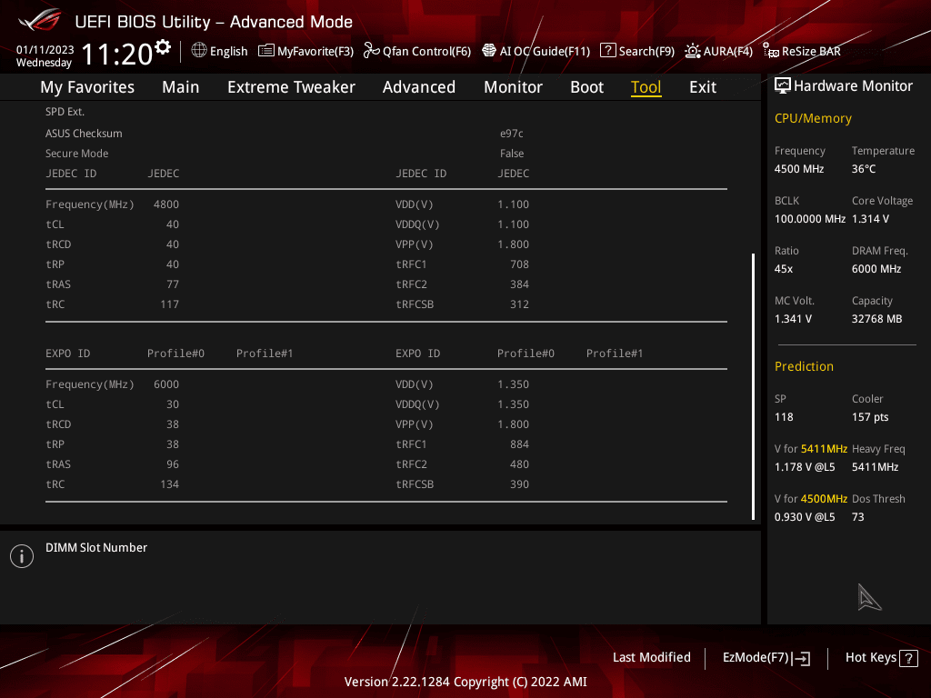Click the mouse cursor arrow graphic
The height and width of the screenshot is (698, 931).
[x=869, y=597]
